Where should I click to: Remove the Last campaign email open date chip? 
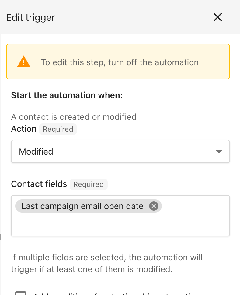pyautogui.click(x=154, y=206)
